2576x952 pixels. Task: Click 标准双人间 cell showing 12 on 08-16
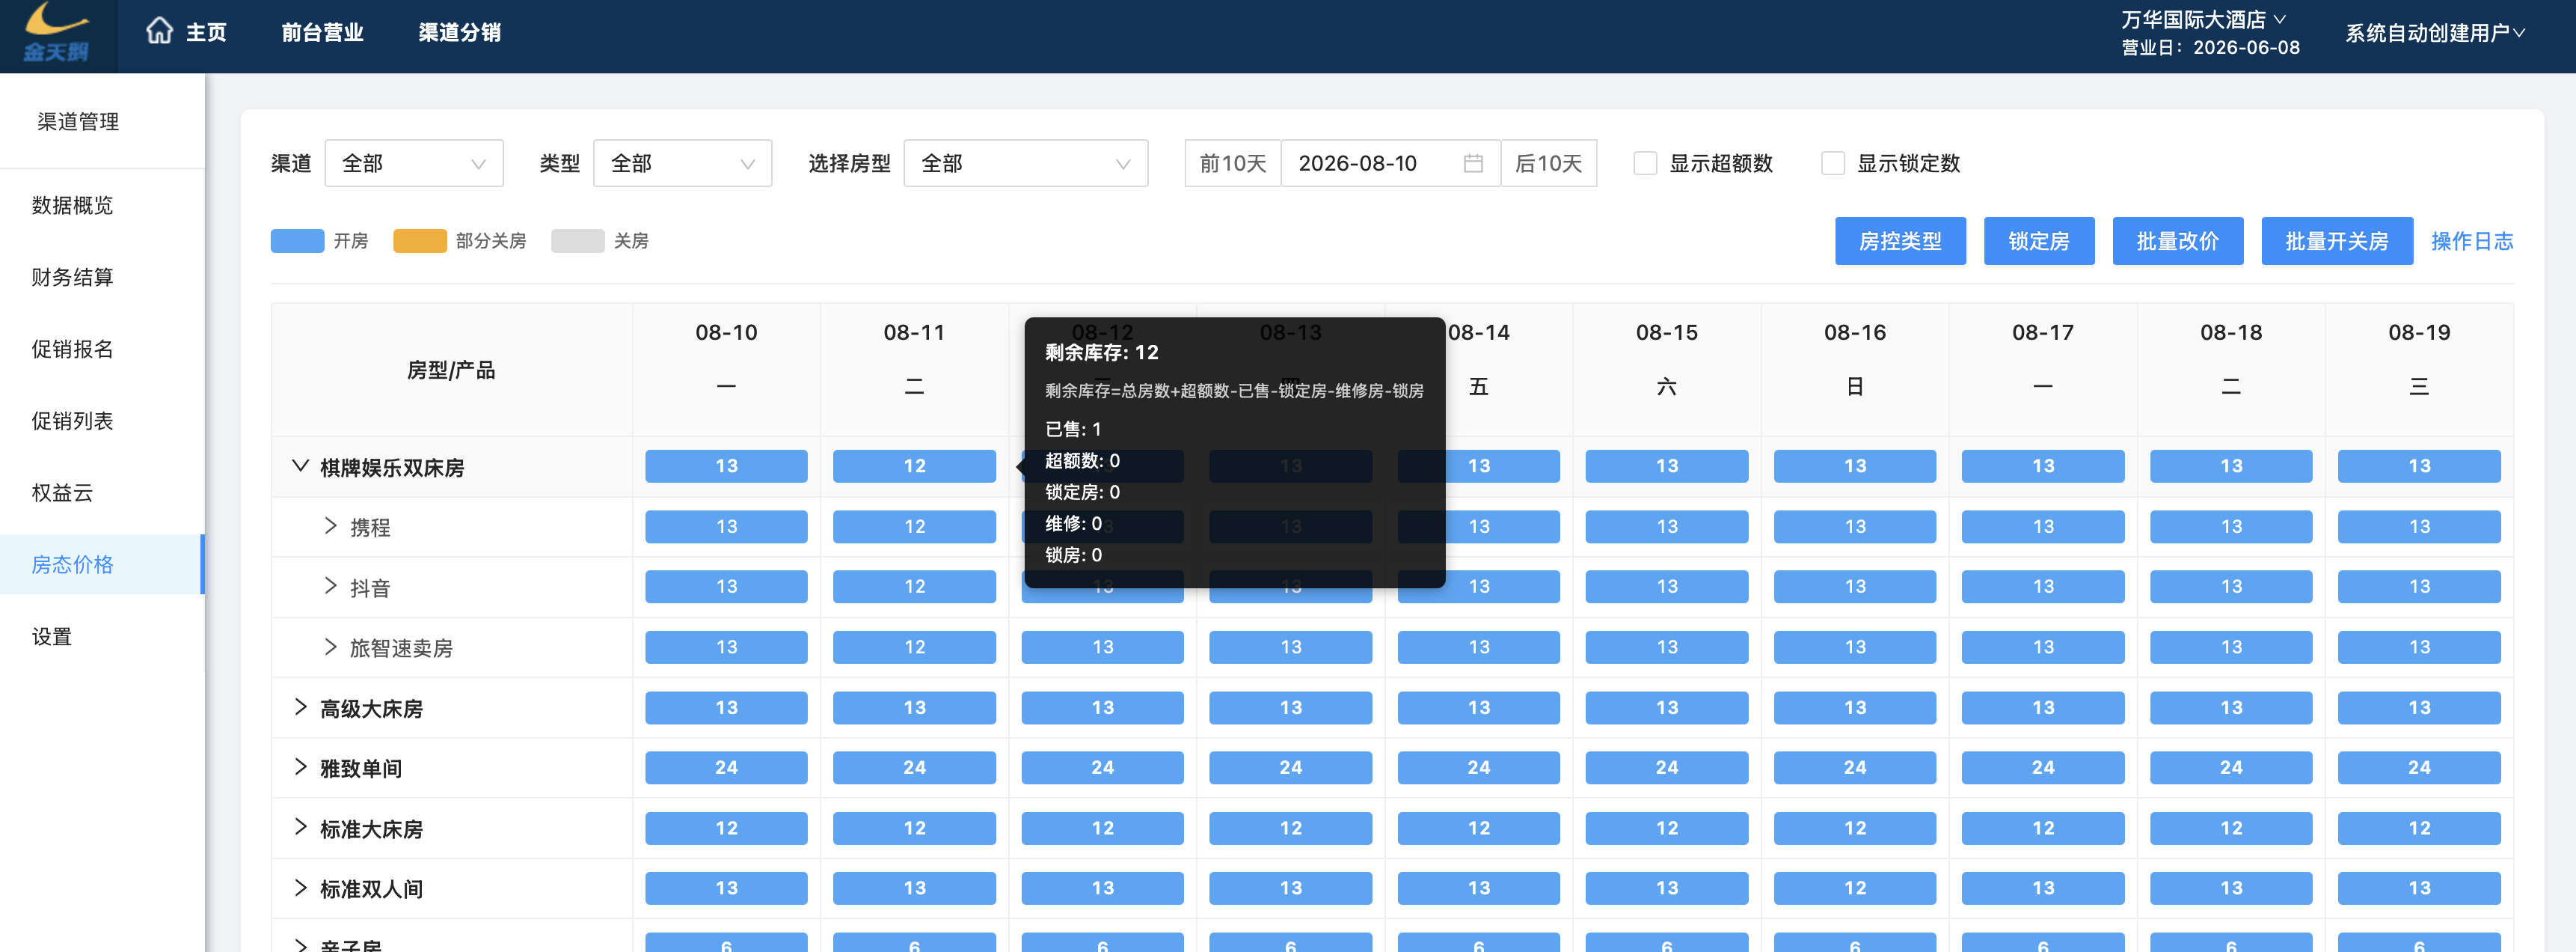pos(1855,888)
